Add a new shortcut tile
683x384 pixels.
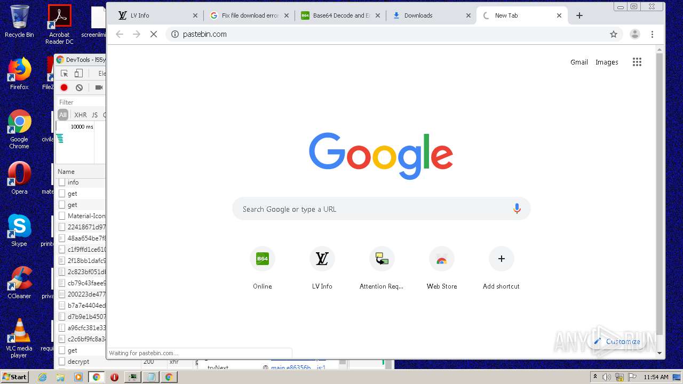tap(501, 268)
